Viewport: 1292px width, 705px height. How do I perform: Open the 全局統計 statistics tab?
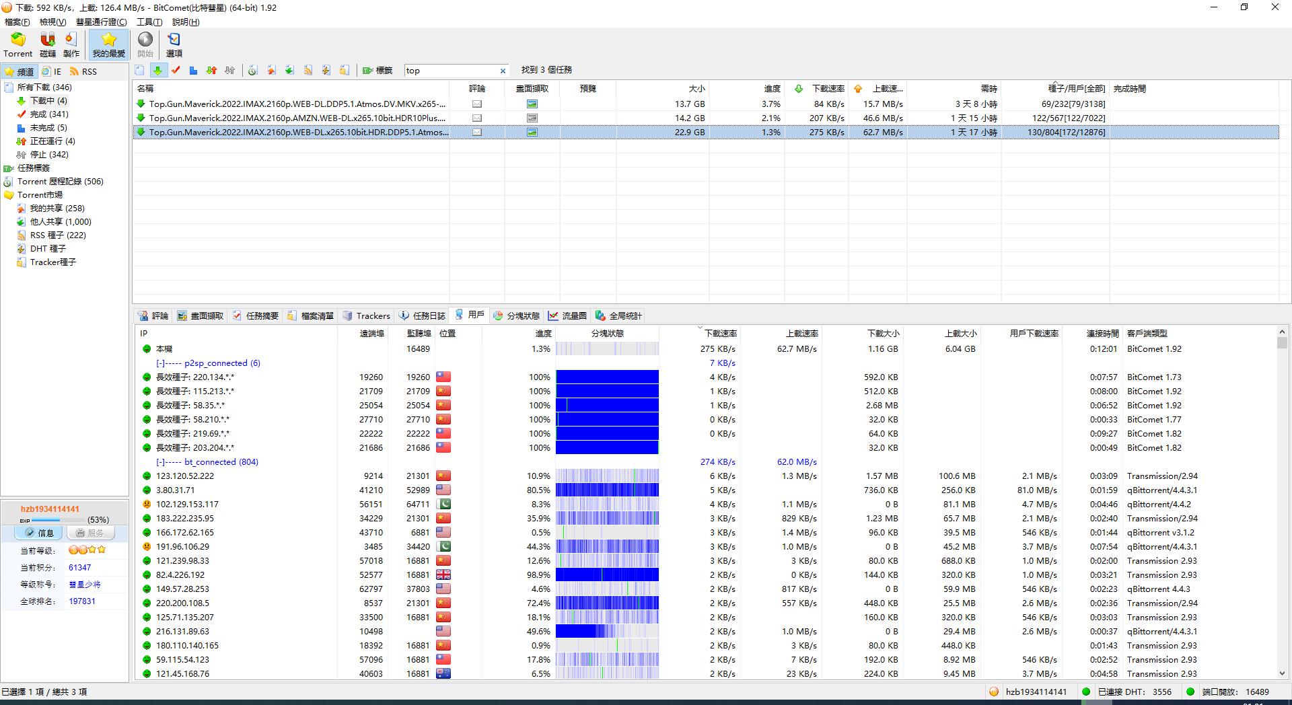618,316
